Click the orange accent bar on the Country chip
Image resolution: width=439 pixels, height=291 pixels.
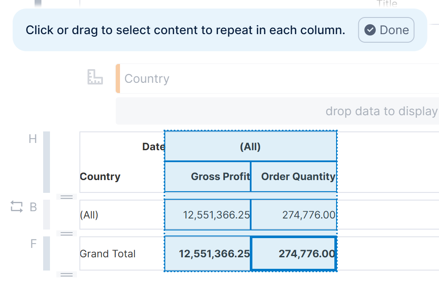[x=117, y=78]
